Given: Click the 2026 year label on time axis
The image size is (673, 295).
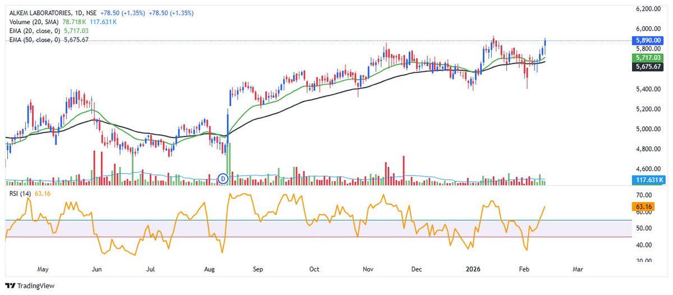Looking at the screenshot, I should click(x=473, y=269).
